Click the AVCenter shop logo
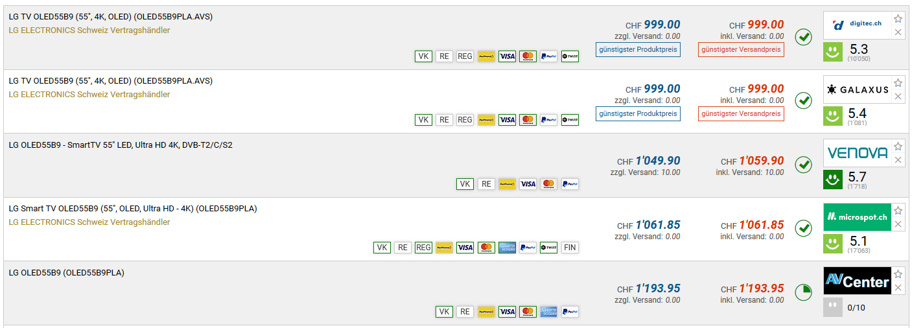Viewport: 912px width, 328px height. click(856, 281)
